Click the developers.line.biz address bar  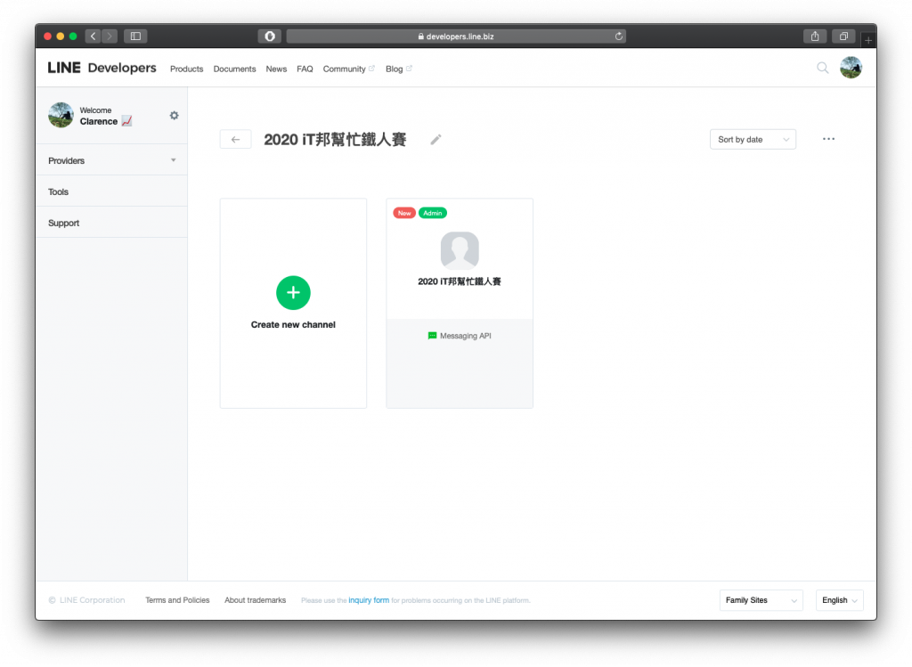[x=456, y=36]
